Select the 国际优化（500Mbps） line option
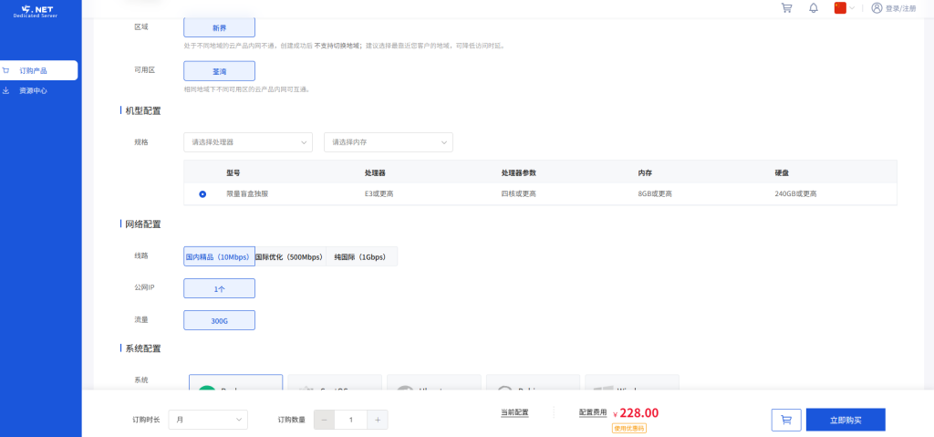This screenshot has width=934, height=437. (x=289, y=257)
